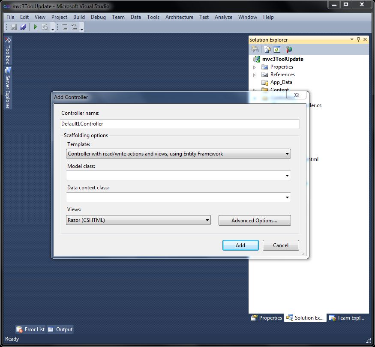Click the Refresh icon in Solution Explorer
375x347 pixels.
[x=277, y=50]
